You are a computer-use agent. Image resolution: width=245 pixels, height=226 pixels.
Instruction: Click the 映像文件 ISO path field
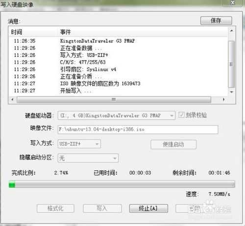[x=138, y=130]
